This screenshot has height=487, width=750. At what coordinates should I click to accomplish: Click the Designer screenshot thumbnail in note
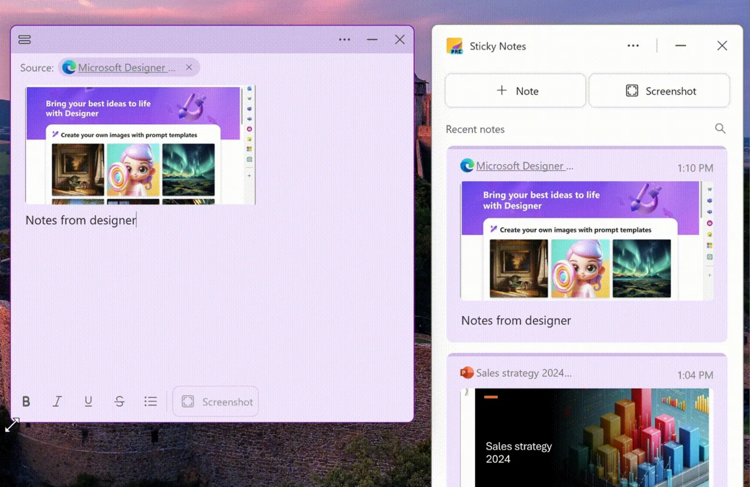click(x=140, y=145)
